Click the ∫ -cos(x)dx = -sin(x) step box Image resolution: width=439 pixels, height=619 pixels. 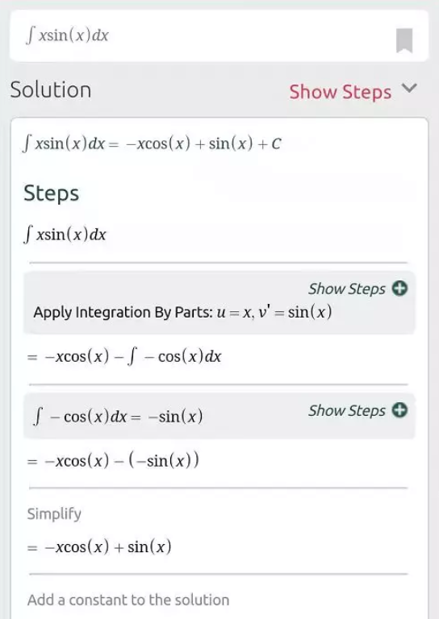pyautogui.click(x=219, y=416)
